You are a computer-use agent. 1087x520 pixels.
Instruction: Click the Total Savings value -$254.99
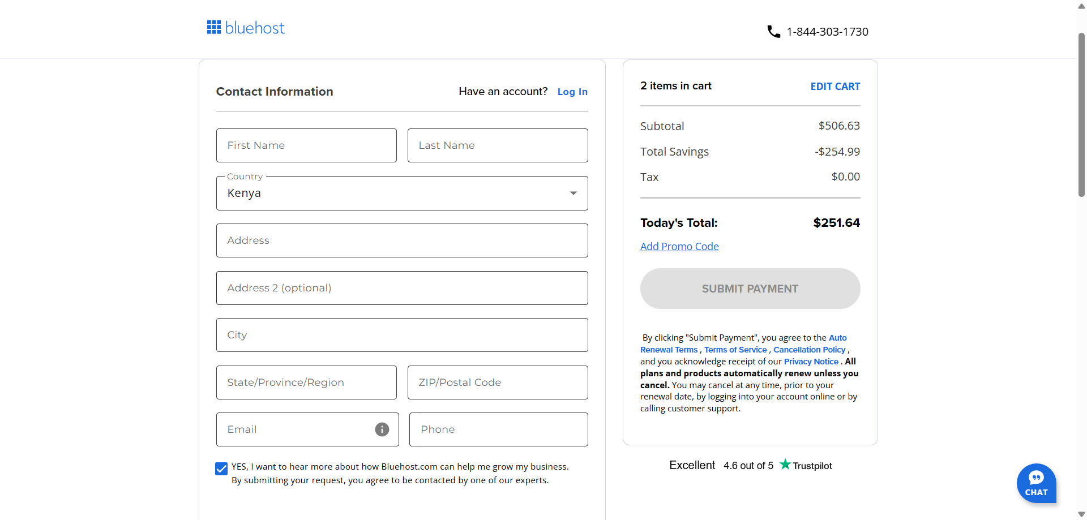[x=837, y=152]
